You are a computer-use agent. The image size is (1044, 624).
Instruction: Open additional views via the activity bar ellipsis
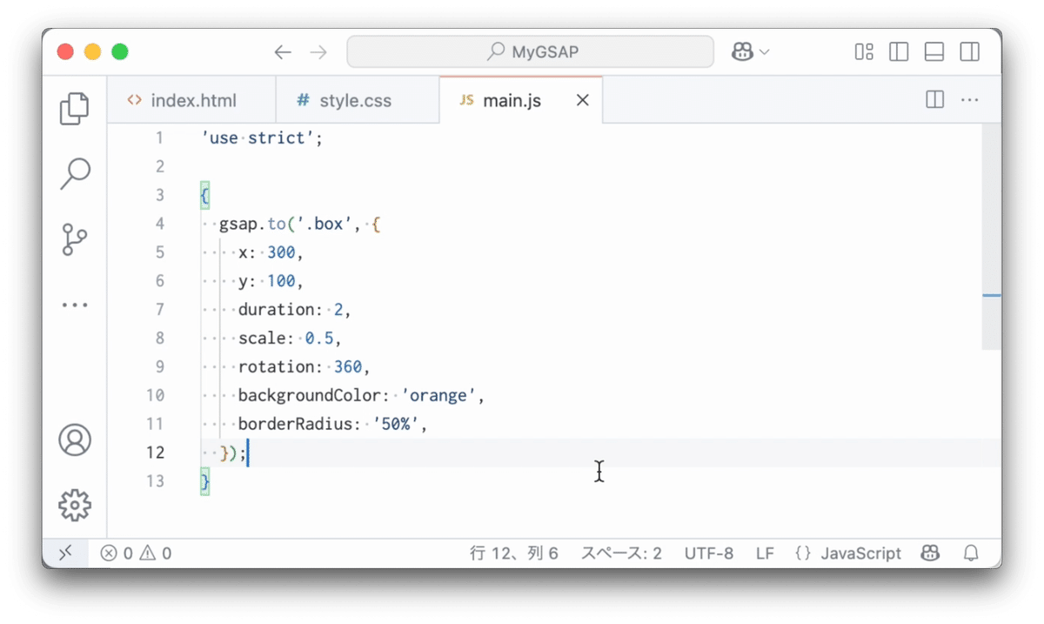click(x=75, y=304)
